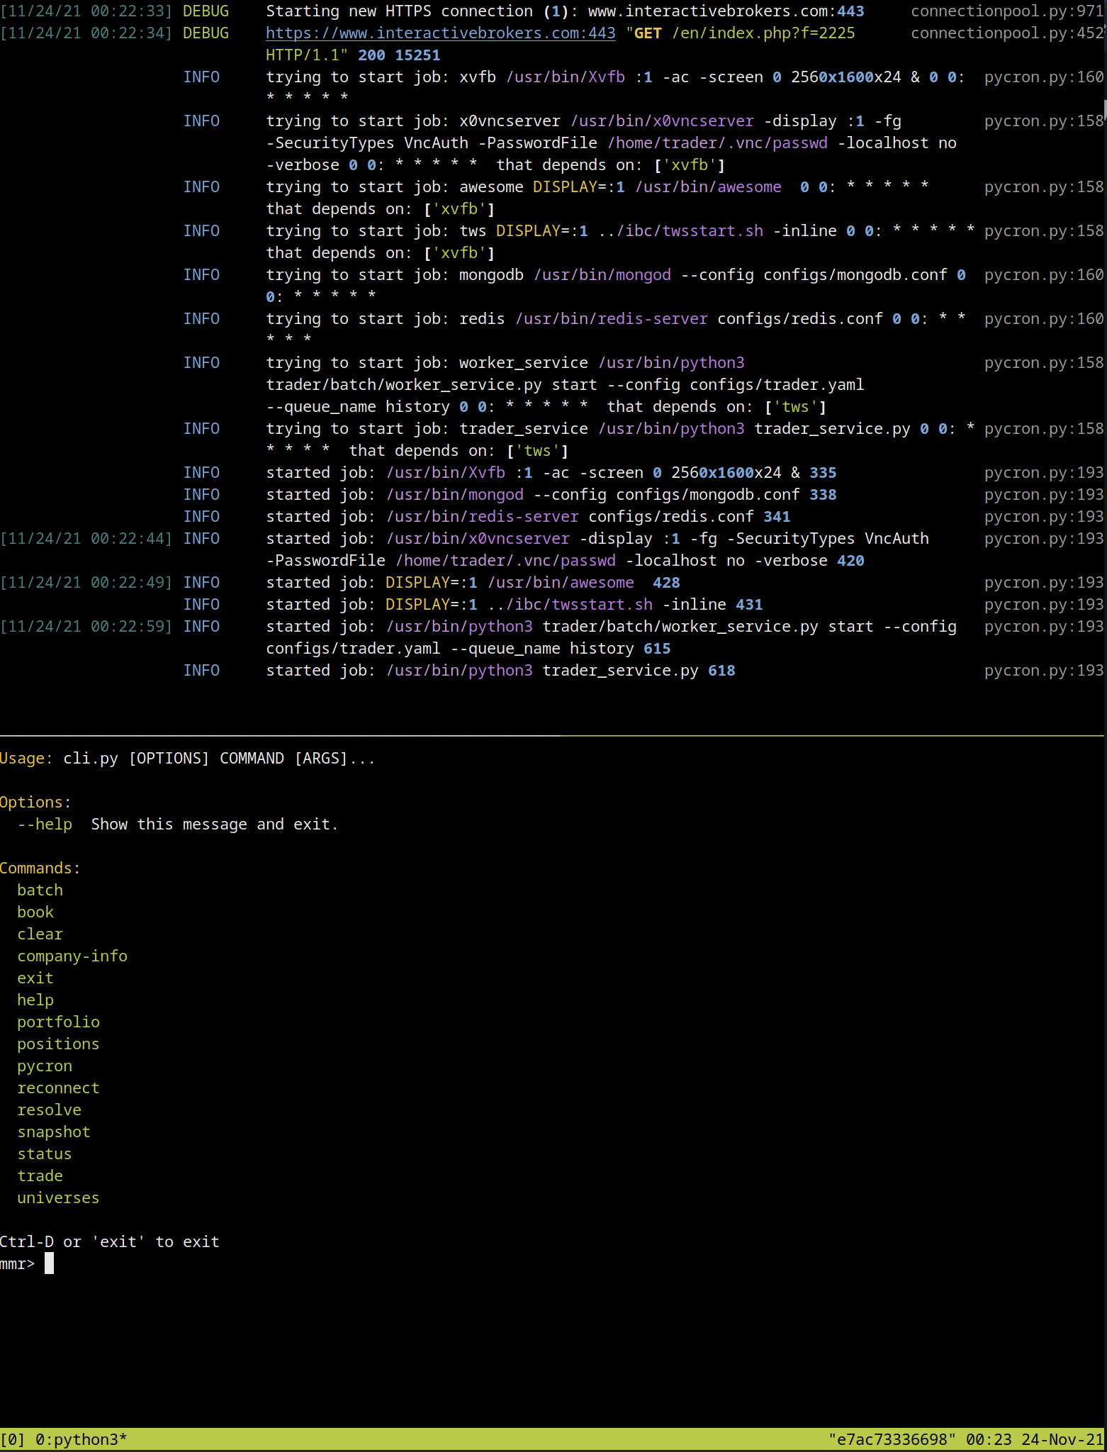Viewport: 1107px width, 1452px height.
Task: Click hostname "e7ac73336698" in status bar
Action: (892, 1439)
